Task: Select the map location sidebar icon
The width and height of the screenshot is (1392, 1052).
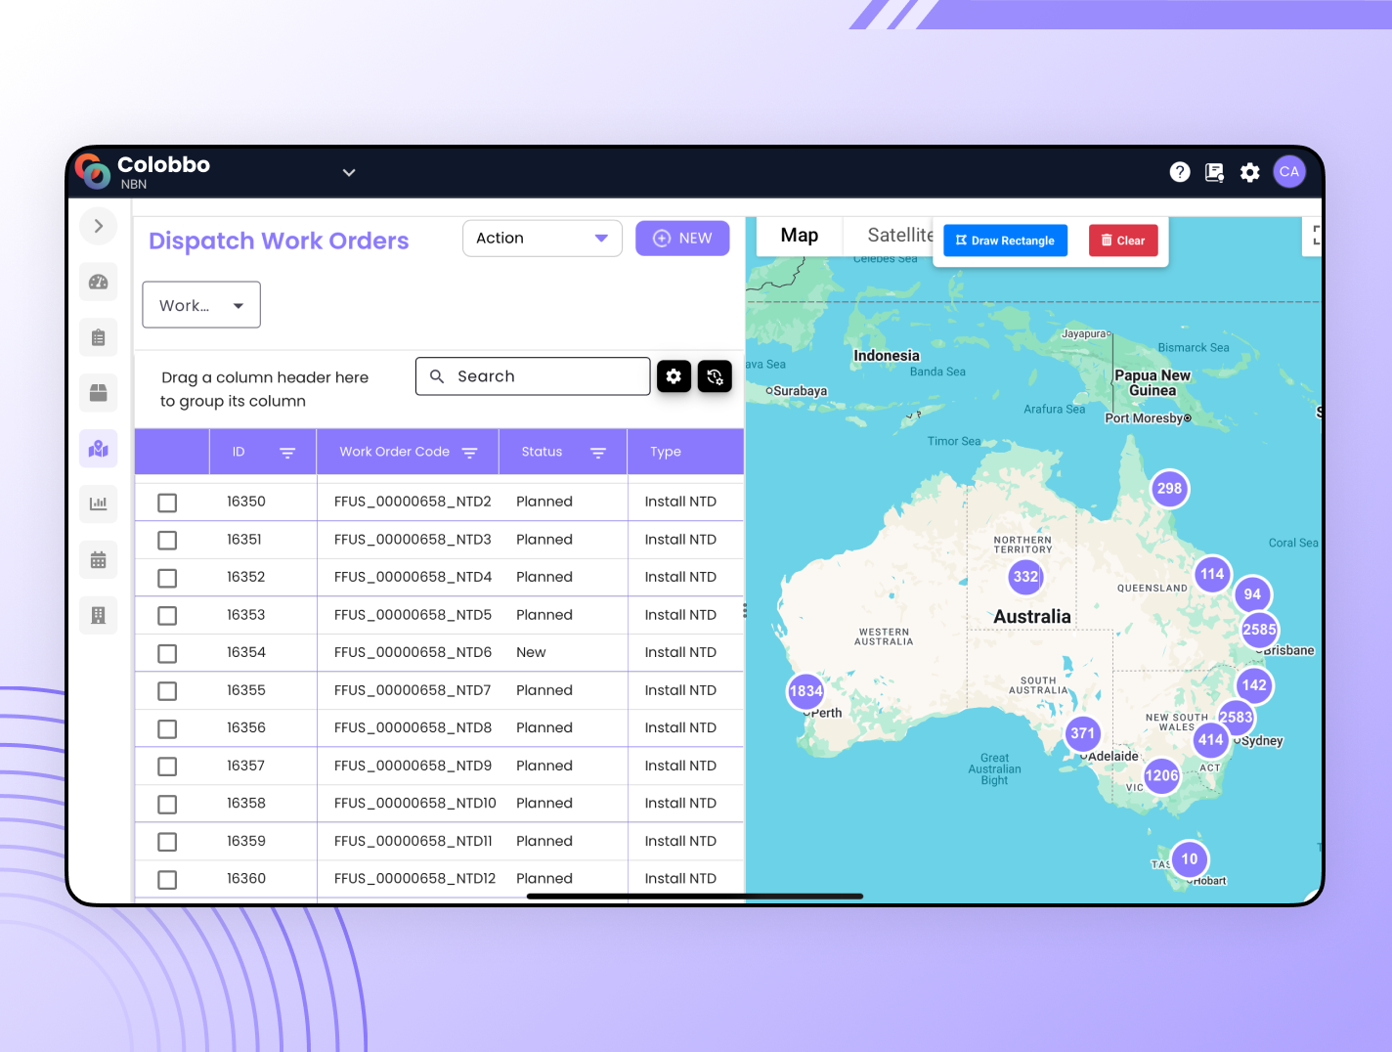Action: point(98,449)
